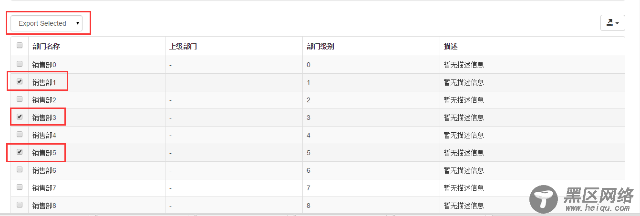Uncheck the 销售部5 row checkbox
Screen dimensions: 640x216
click(20, 152)
